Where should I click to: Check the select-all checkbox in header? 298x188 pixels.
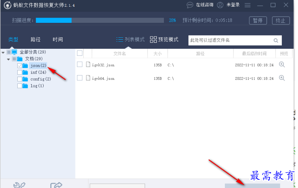[80, 53]
